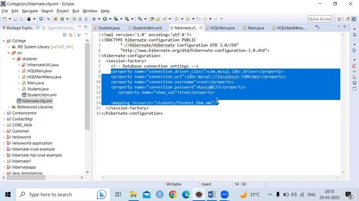This screenshot has width=359, height=201.
Task: Click the Package Explorer vertical scrollbar
Action: coord(88,87)
